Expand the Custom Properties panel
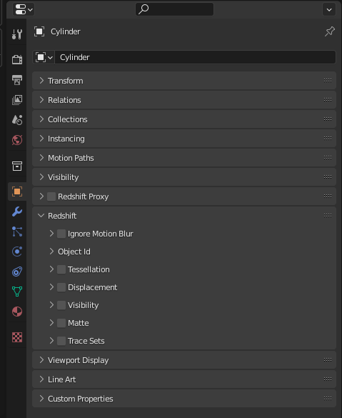This screenshot has height=418, width=342. (x=184, y=399)
